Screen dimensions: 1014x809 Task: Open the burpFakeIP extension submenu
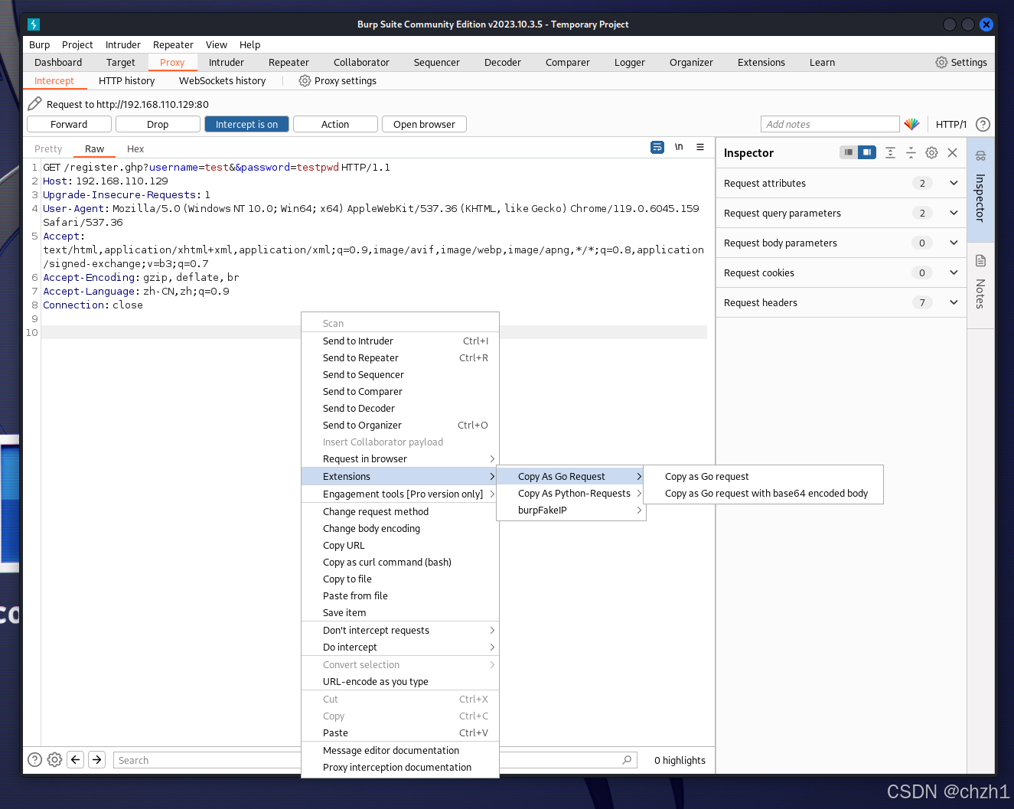click(x=572, y=511)
